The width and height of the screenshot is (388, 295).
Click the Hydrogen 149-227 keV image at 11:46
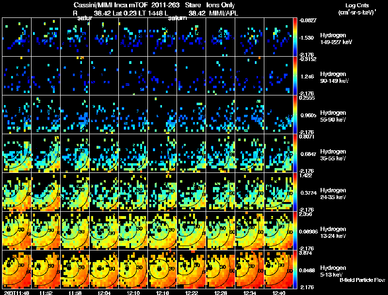point(17,37)
